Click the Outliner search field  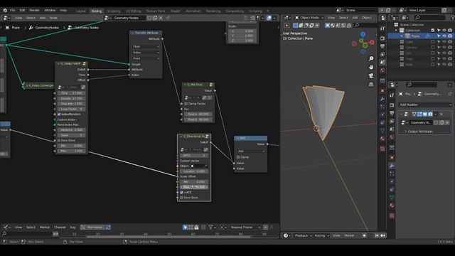tap(430, 18)
